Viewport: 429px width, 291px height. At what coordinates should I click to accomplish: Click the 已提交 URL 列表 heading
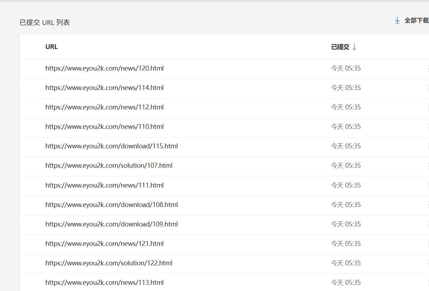[x=45, y=23]
